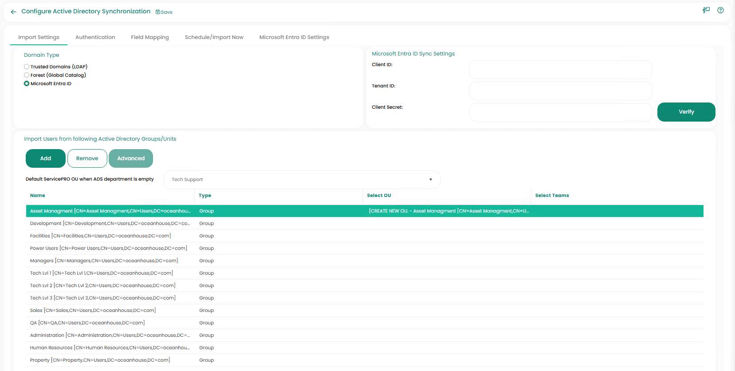Switch to the Authentication tab
The width and height of the screenshot is (735, 371).
(95, 37)
